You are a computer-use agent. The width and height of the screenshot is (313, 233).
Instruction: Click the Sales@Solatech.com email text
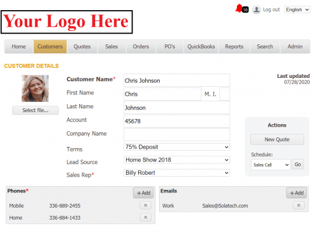(225, 206)
